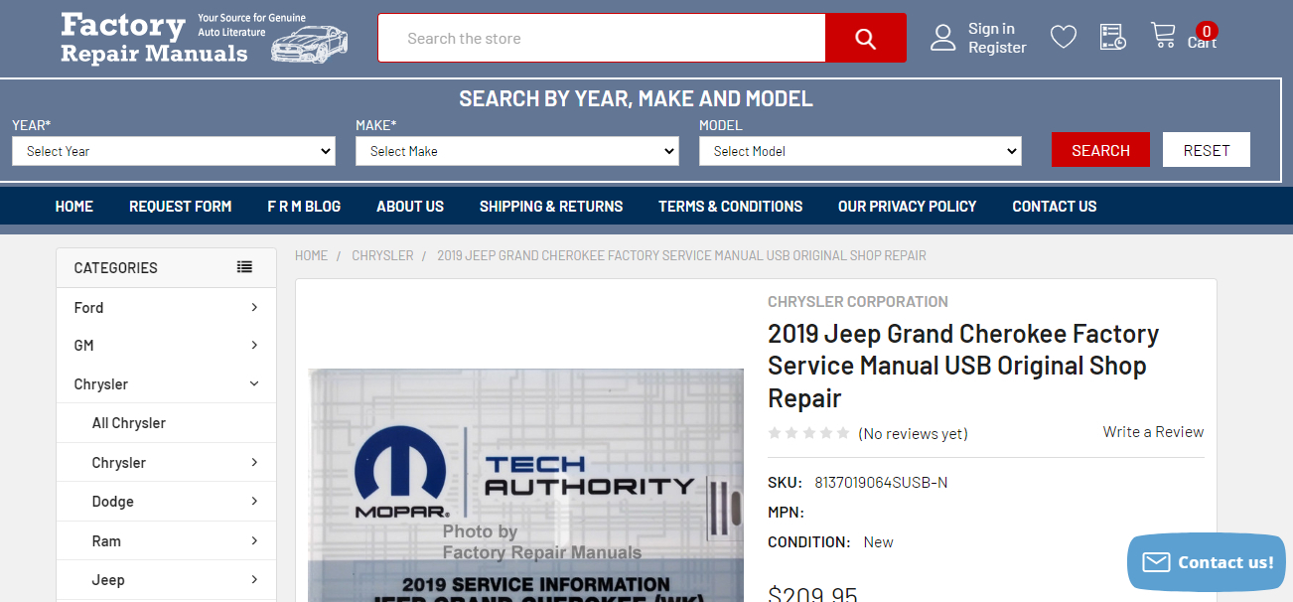Select the Jeep subcategory
Screen dimensions: 1293x602
[108, 580]
